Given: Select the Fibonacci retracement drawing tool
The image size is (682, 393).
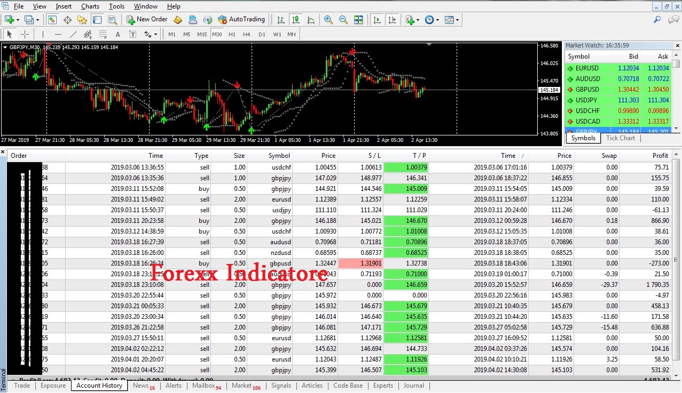Looking at the screenshot, I should 102,34.
